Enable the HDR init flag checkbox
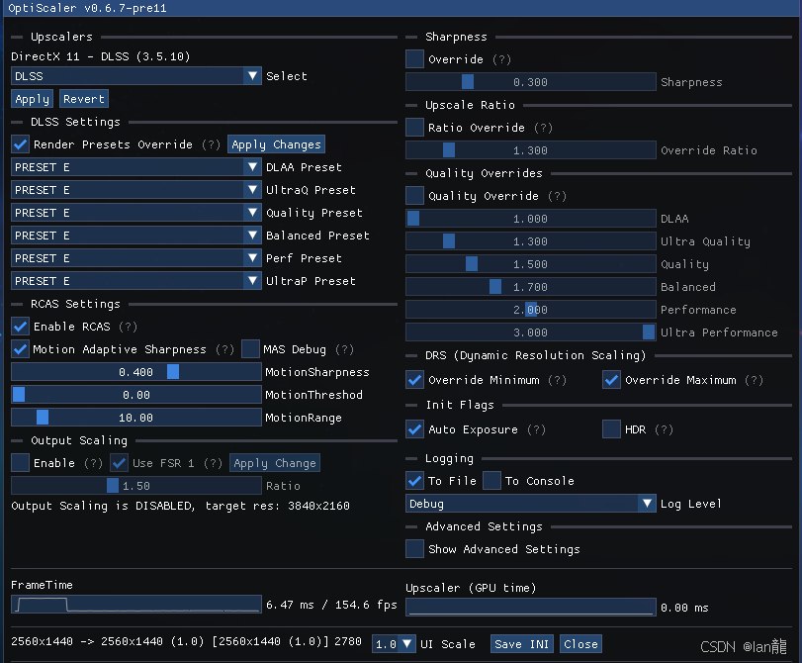The height and width of the screenshot is (663, 802). (x=611, y=429)
